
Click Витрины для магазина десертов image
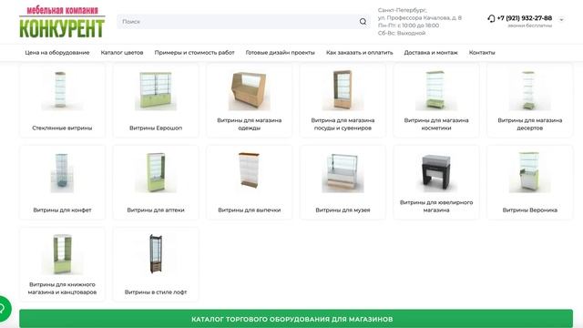[x=529, y=89]
